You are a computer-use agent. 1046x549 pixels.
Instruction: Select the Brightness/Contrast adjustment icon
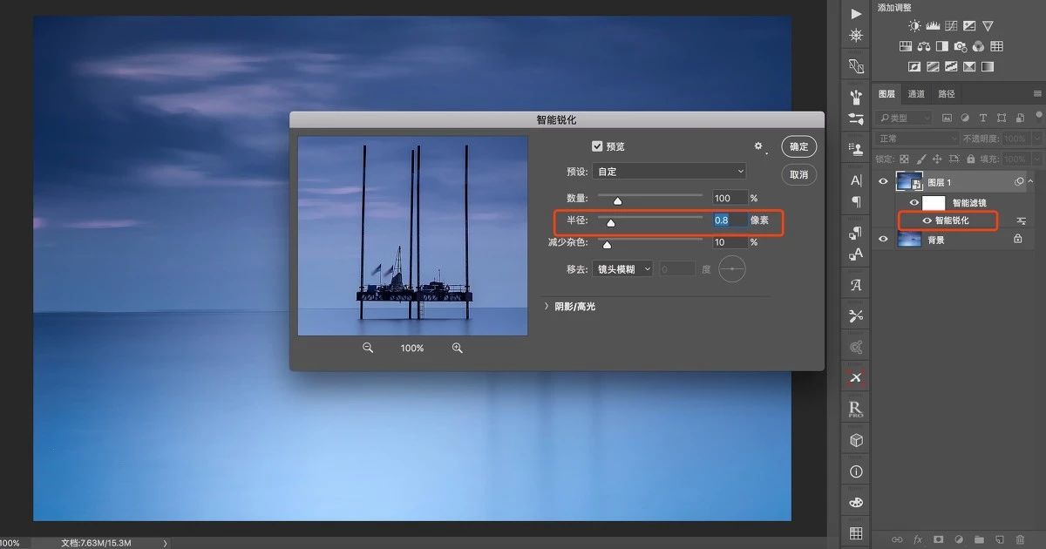914,25
